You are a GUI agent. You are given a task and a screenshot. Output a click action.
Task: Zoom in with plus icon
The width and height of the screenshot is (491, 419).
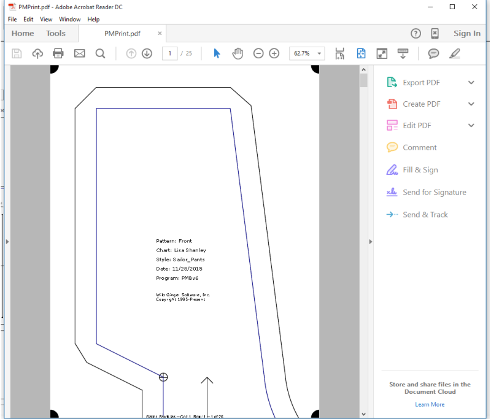click(x=274, y=53)
